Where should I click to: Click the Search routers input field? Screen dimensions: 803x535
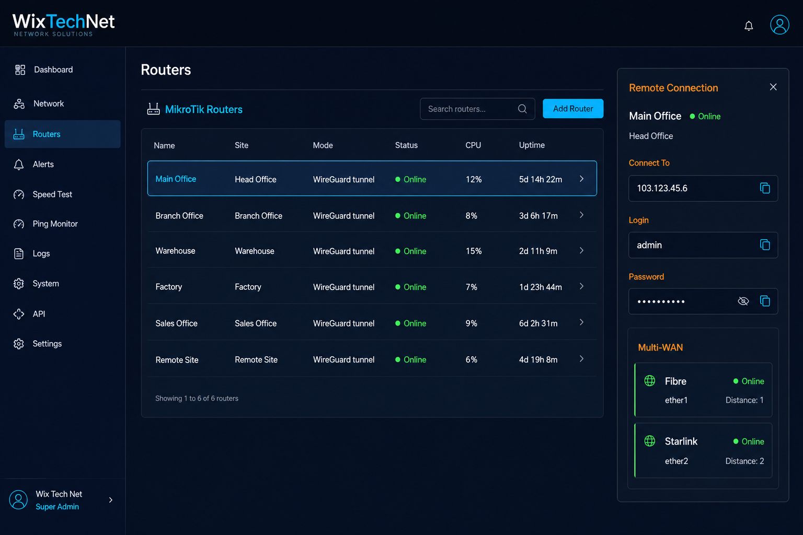(477, 109)
